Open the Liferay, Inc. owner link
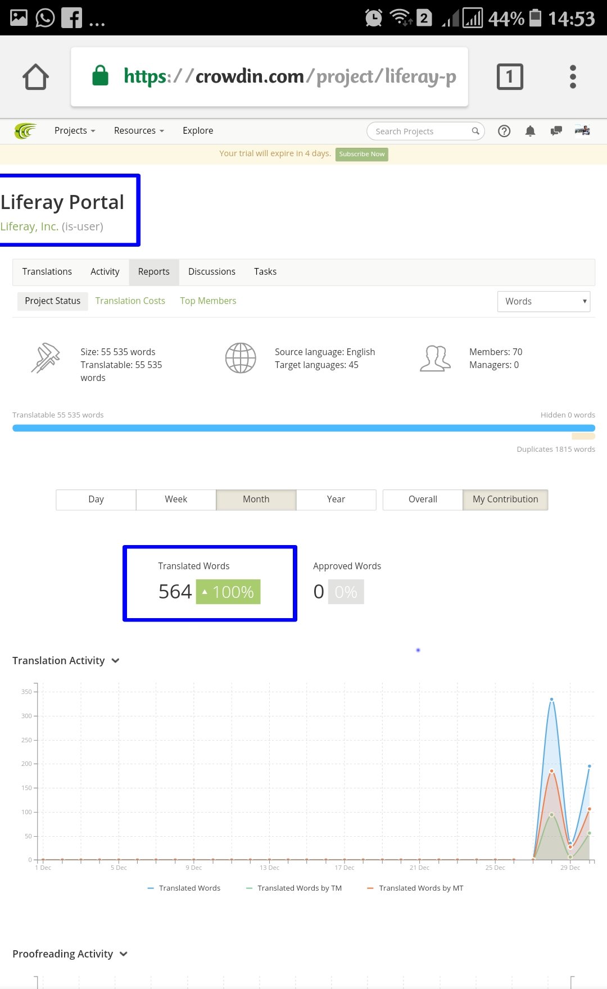 (29, 226)
